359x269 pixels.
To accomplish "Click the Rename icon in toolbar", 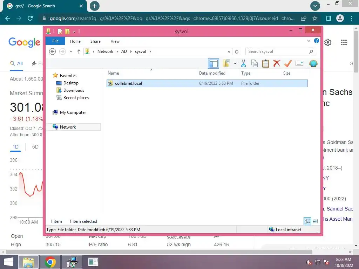I will pos(299,63).
